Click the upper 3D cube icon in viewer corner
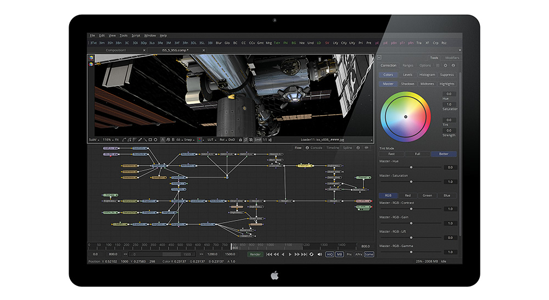Viewport: 549px width, 300px height. tap(91, 58)
